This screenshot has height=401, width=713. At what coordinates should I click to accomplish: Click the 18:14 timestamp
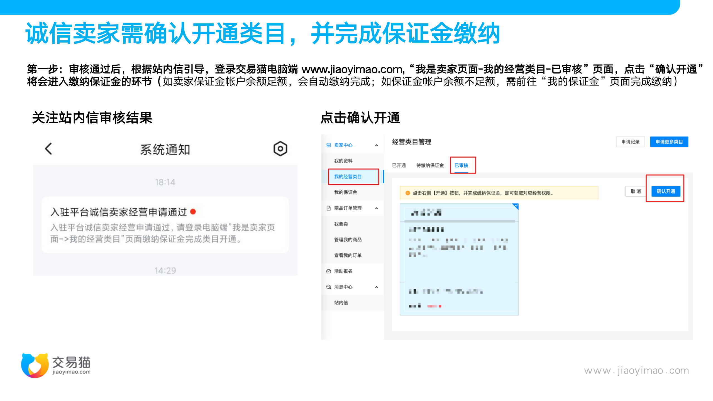(165, 182)
